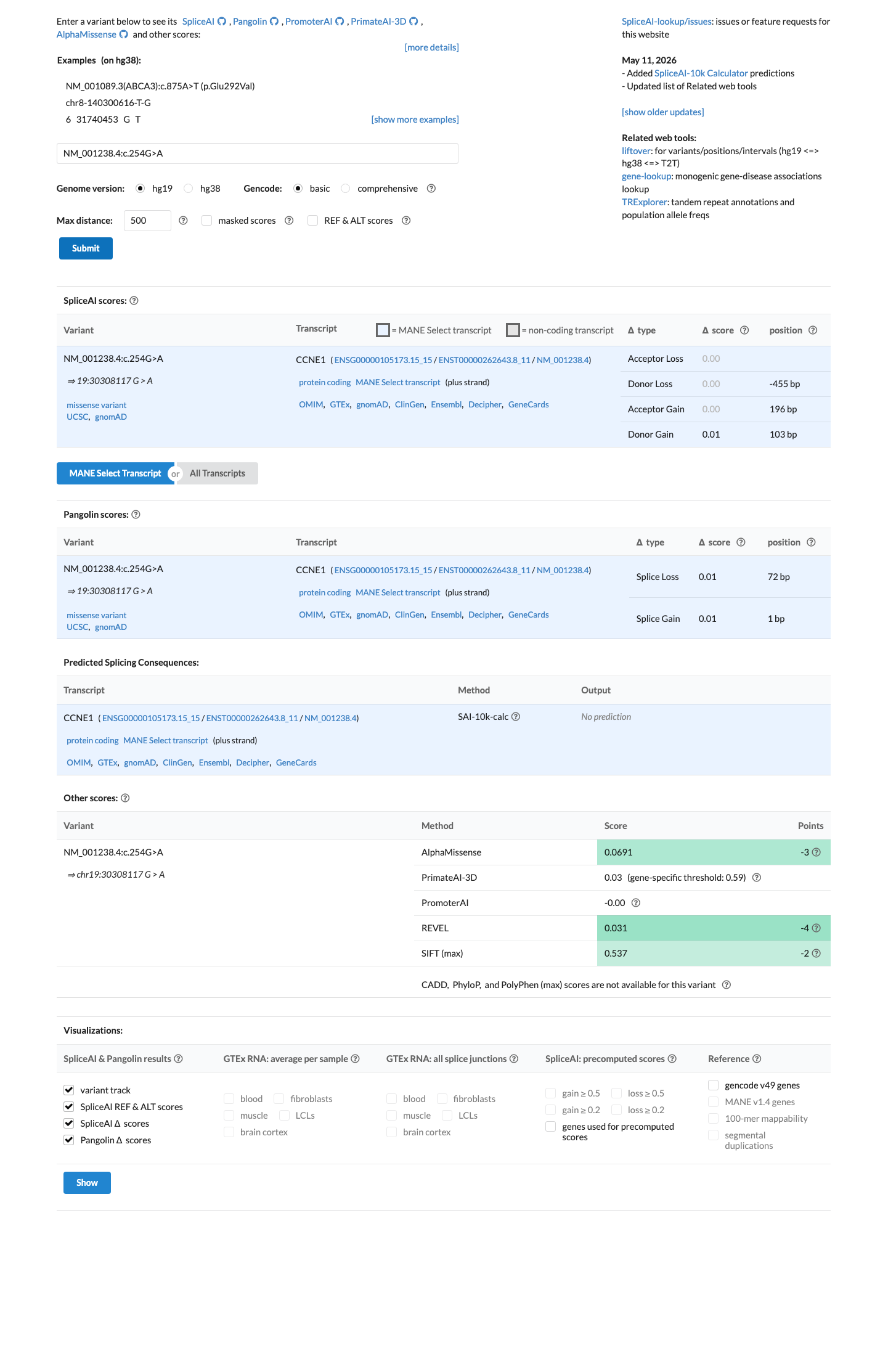Select Gencode comprehensive option
This screenshot has width=896, height=1356.
coord(346,189)
